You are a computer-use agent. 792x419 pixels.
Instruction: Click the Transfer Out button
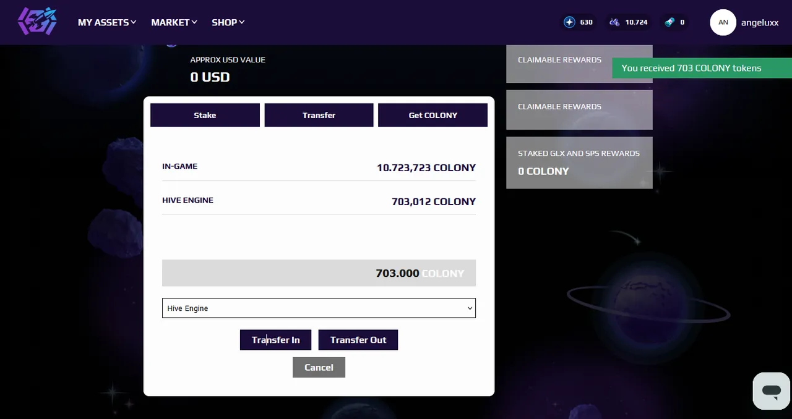click(358, 340)
